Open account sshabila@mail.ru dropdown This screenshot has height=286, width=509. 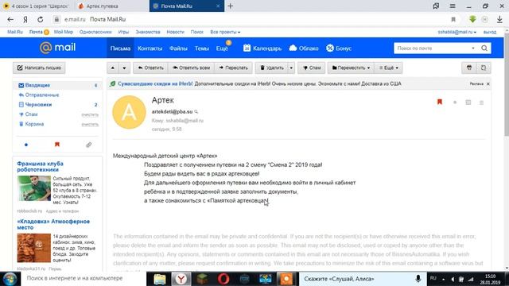457,32
